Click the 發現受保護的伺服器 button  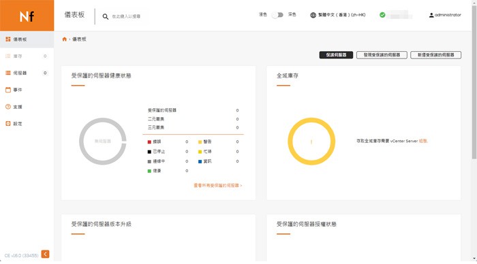[x=382, y=55]
